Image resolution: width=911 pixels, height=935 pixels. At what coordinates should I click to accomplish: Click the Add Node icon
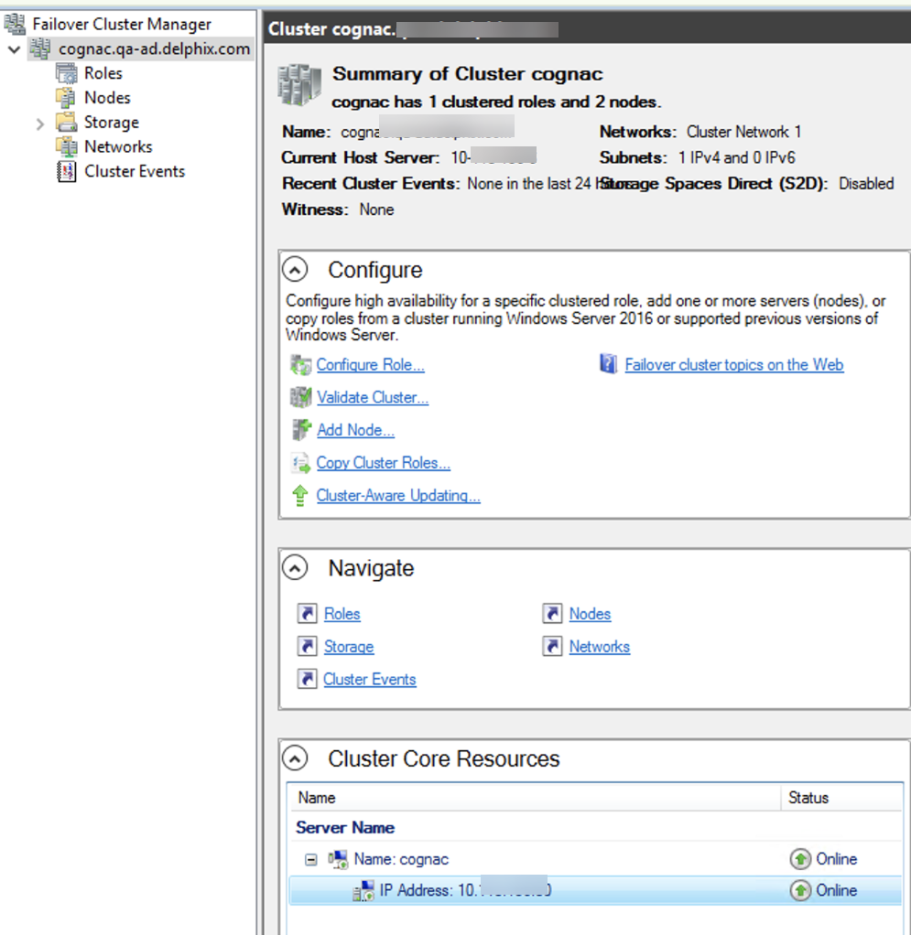tap(300, 430)
